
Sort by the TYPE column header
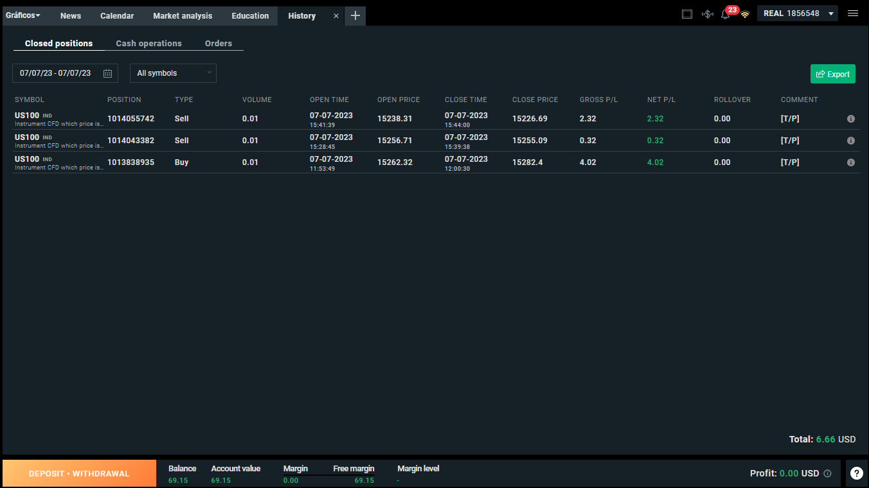pyautogui.click(x=184, y=100)
